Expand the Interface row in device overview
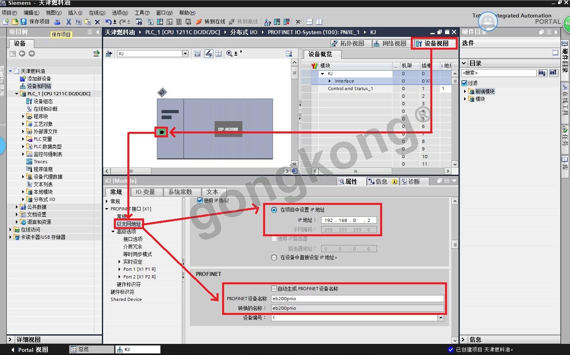The image size is (570, 355). (330, 81)
